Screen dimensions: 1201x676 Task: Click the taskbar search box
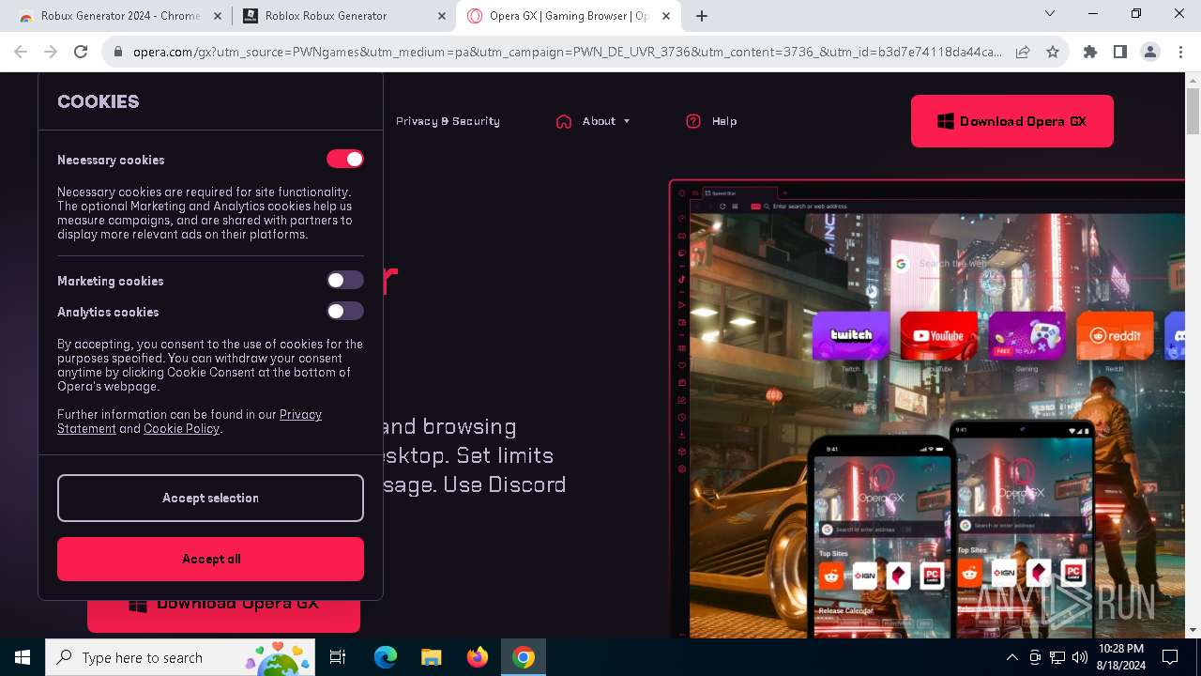tap(182, 657)
